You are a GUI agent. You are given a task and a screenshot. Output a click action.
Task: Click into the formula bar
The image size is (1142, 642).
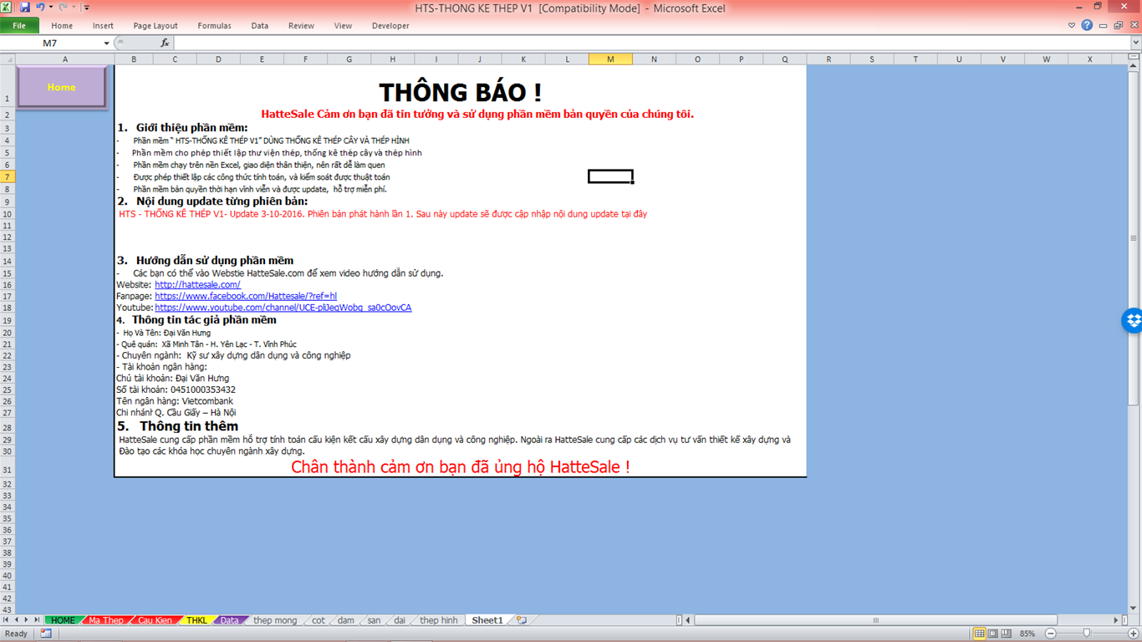(x=650, y=43)
